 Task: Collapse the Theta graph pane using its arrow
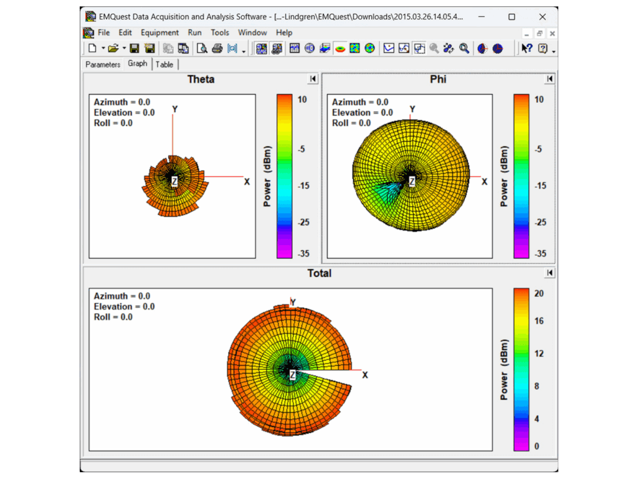point(313,79)
